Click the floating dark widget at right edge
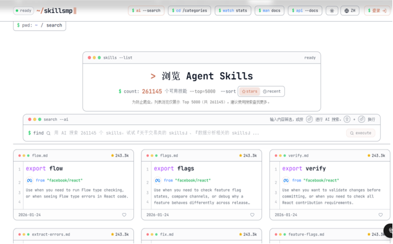Screen dimensions: 393x244 pyautogui.click(x=389, y=230)
